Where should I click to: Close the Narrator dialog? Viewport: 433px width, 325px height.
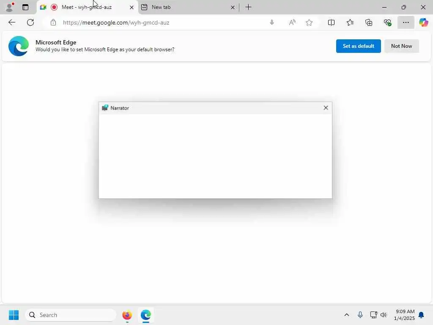pyautogui.click(x=326, y=108)
